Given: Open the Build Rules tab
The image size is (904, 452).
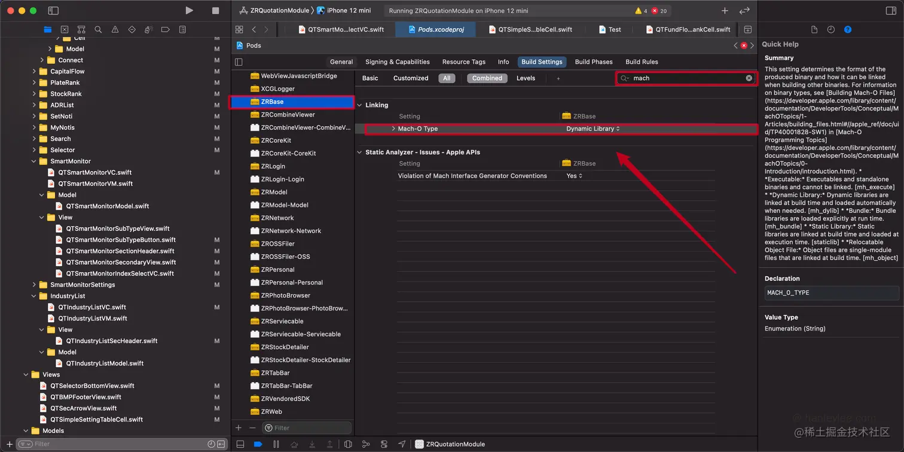Looking at the screenshot, I should pos(642,62).
